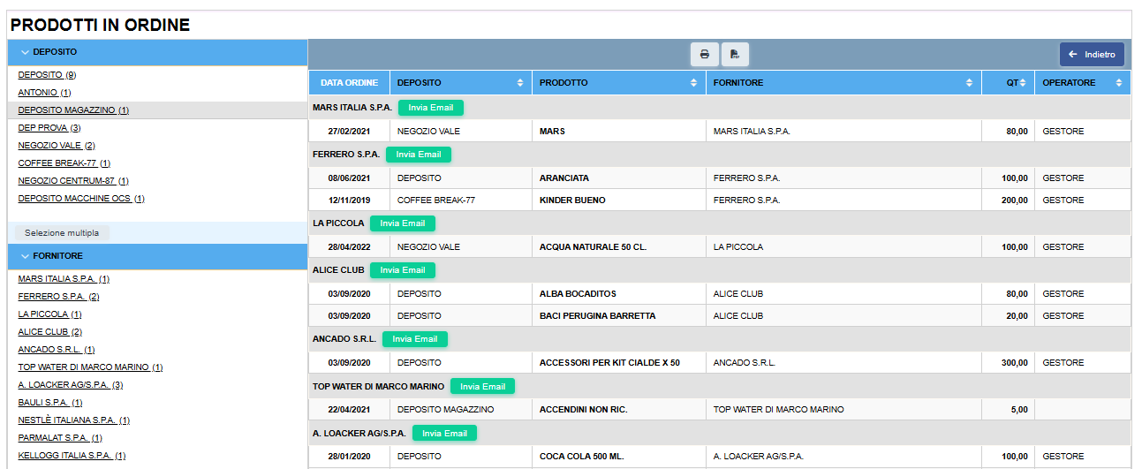The height and width of the screenshot is (469, 1142).
Task: Click order date 22/04/2021
Action: click(349, 410)
